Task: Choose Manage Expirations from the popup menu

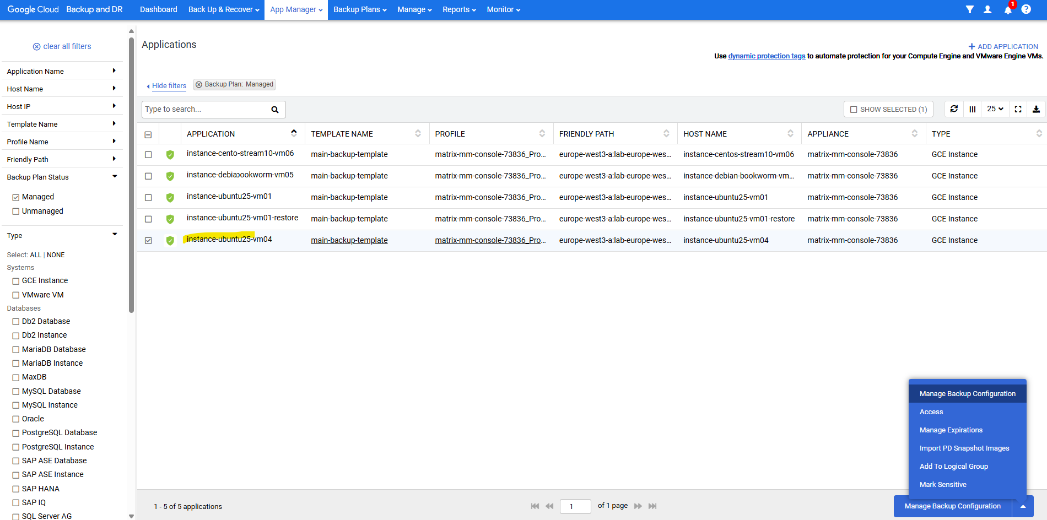Action: [x=951, y=430]
